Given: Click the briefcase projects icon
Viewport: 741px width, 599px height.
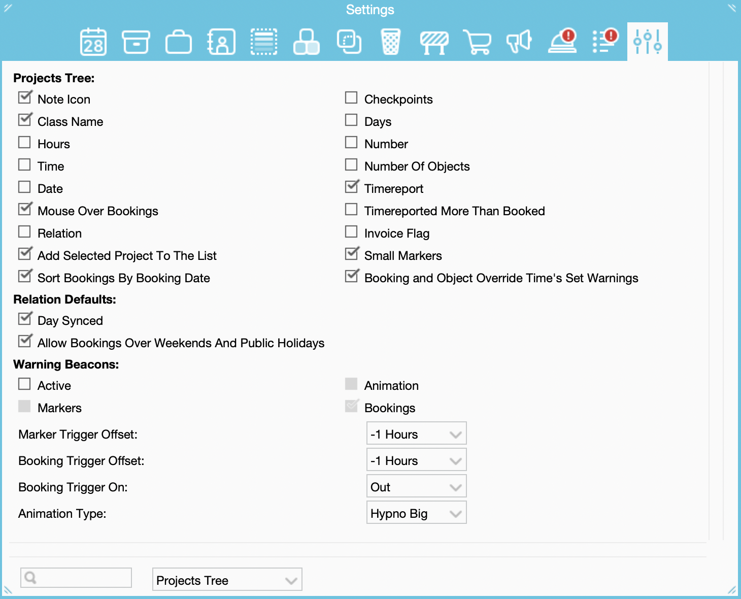Looking at the screenshot, I should [x=179, y=42].
